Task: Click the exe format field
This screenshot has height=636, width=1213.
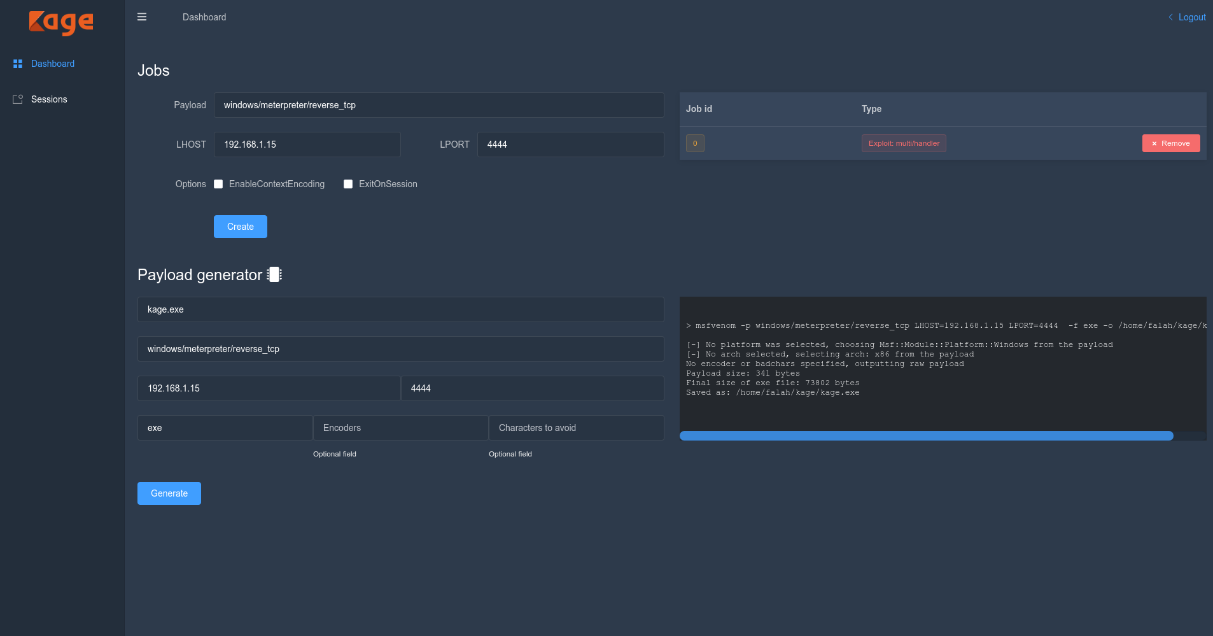Action: [225, 428]
